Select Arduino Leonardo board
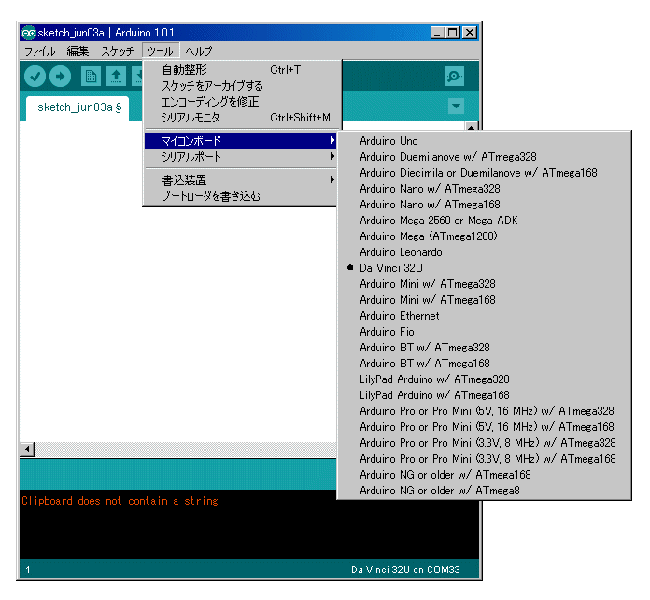 tap(484, 252)
